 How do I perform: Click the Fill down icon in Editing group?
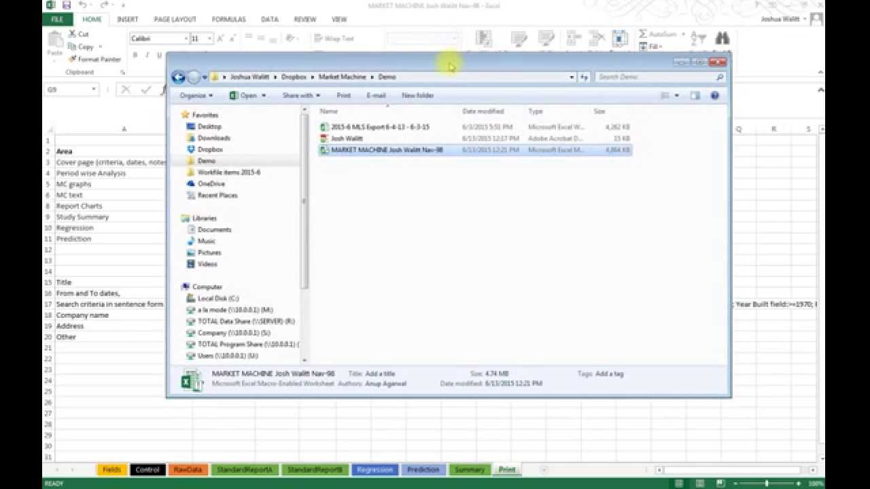[x=642, y=46]
